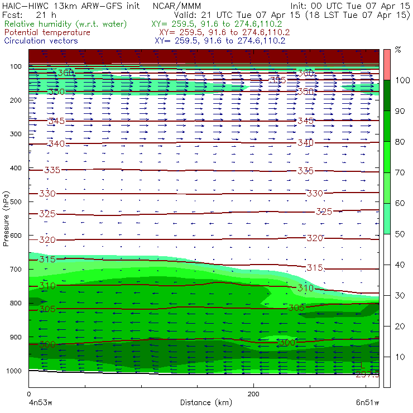Click the colorbar '100' value label
The width and height of the screenshot is (413, 413).
[x=402, y=80]
